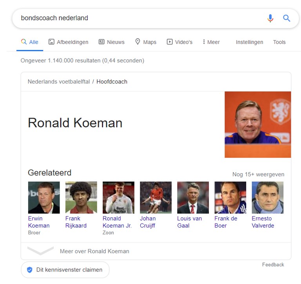Expand the Meer options menu
Image resolution: width=301 pixels, height=284 pixels.
point(211,42)
